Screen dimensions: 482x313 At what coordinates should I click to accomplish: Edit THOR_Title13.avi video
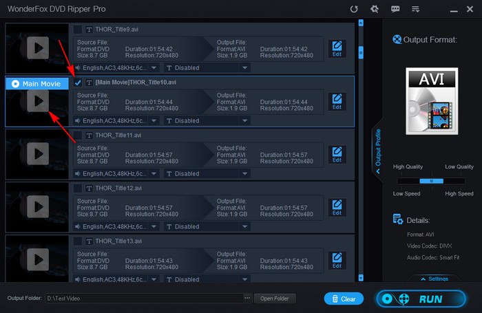click(337, 261)
